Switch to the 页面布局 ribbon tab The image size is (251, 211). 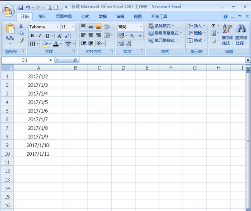click(64, 16)
